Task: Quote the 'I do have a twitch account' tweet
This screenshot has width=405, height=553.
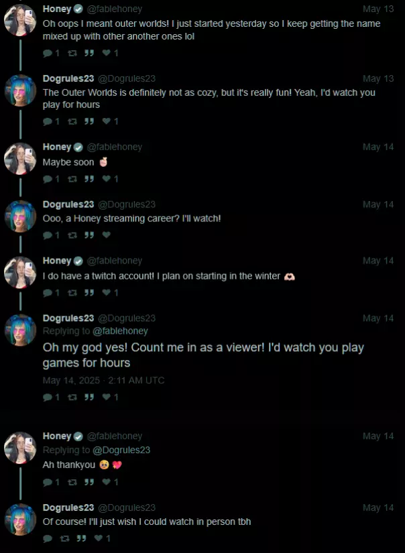Action: 89,293
